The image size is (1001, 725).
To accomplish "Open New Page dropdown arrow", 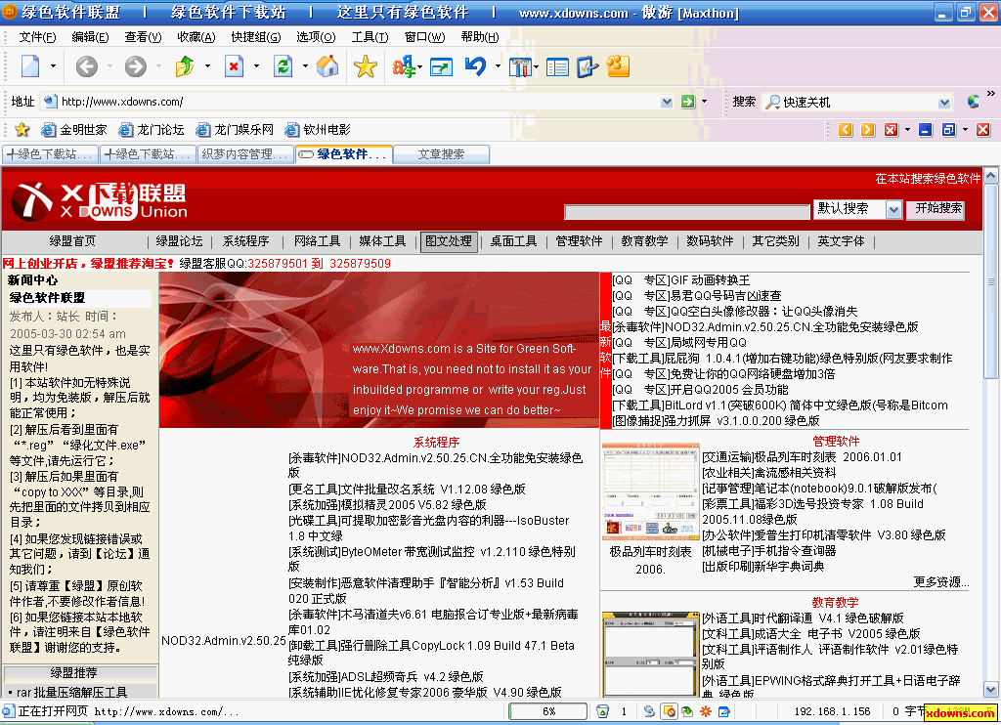I will tap(53, 65).
